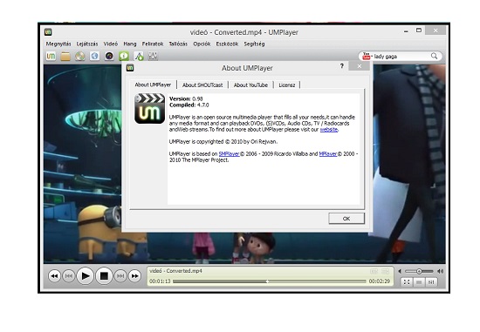Show info via the green speech-bubble icon

click(124, 57)
